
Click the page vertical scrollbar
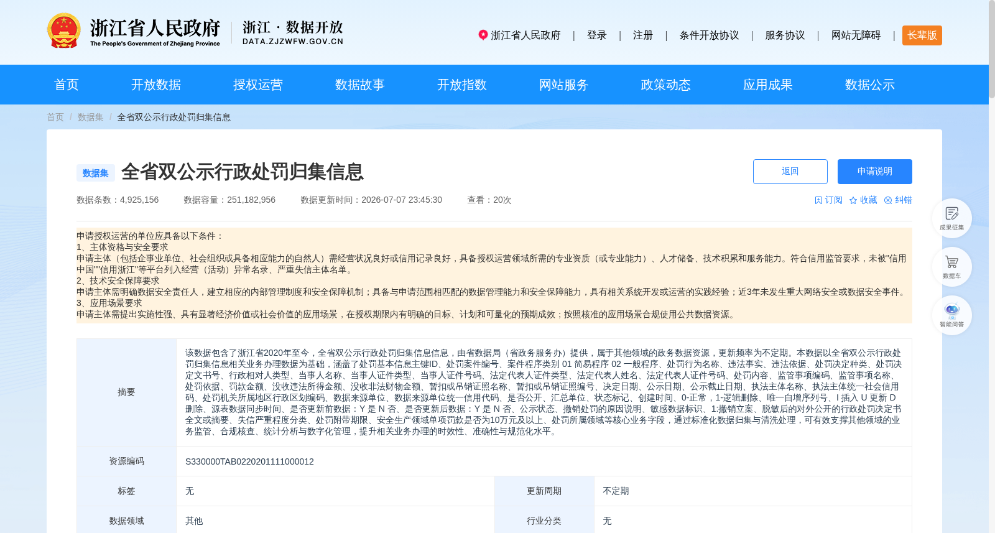pos(992,50)
